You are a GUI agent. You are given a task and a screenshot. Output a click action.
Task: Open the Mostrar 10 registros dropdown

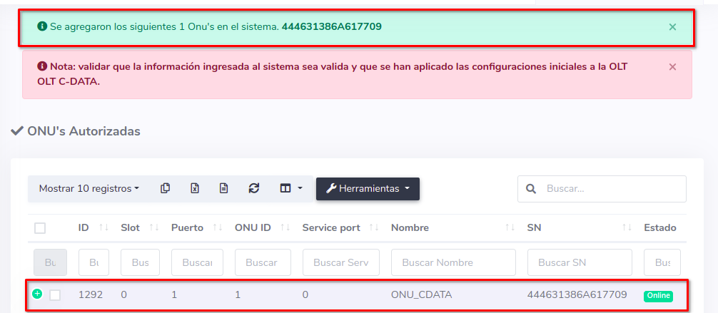tap(89, 188)
